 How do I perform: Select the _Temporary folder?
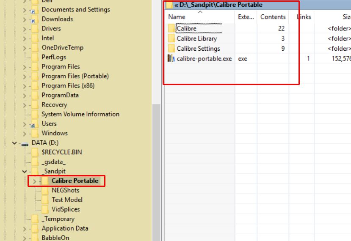pos(58,219)
